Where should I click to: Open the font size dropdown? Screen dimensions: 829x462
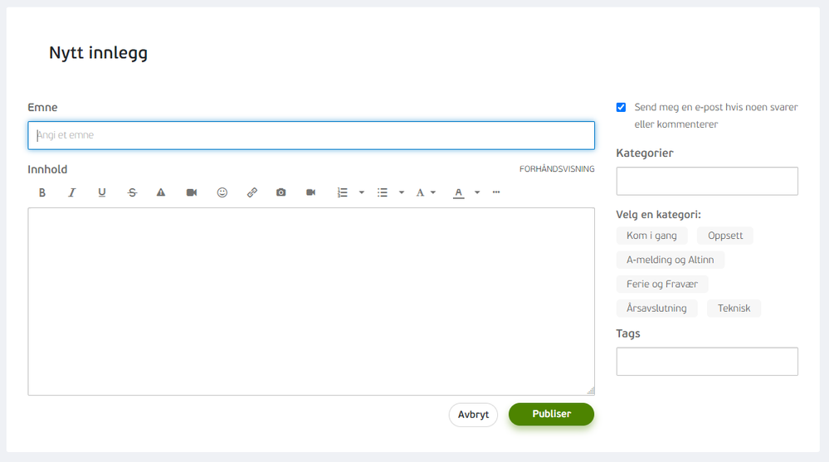[x=426, y=192]
